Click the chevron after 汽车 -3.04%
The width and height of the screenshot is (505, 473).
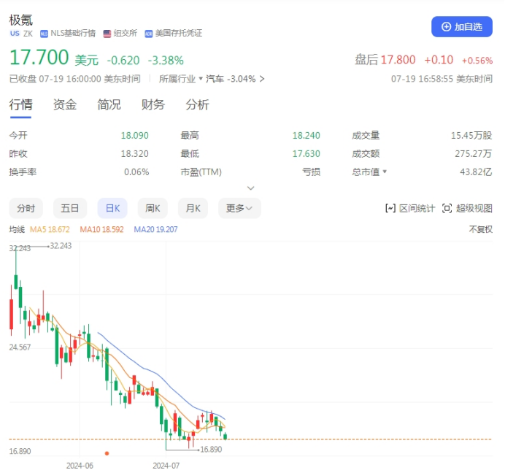[x=262, y=79]
